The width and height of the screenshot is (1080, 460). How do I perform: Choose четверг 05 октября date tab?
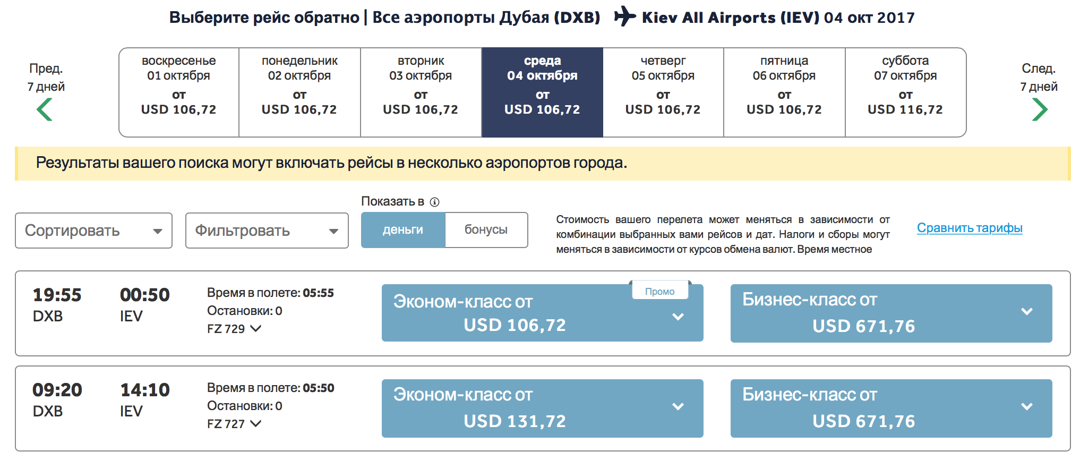point(663,92)
